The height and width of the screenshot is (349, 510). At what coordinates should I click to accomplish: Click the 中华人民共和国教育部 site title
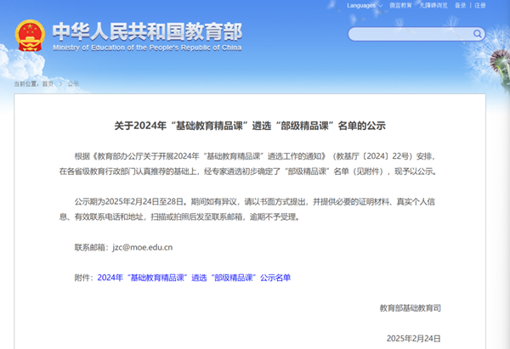146,31
